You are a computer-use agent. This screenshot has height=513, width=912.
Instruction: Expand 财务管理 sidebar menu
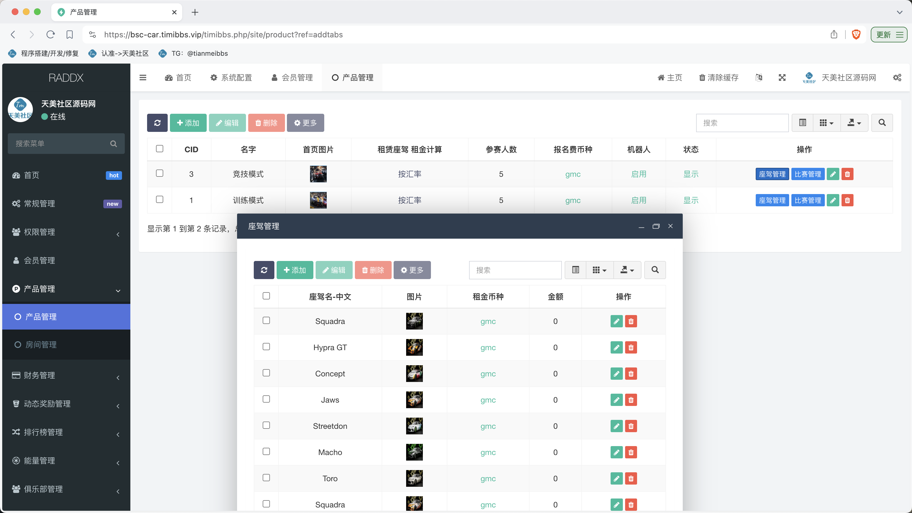point(66,375)
